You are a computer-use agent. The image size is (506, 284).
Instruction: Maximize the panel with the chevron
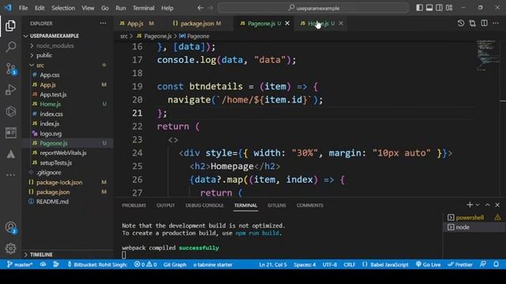point(488,205)
